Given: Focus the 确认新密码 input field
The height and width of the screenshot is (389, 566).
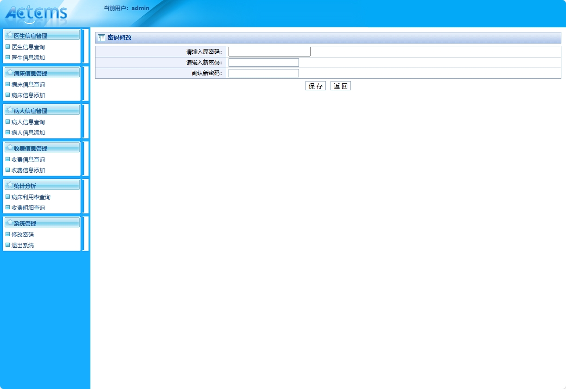Looking at the screenshot, I should 264,73.
